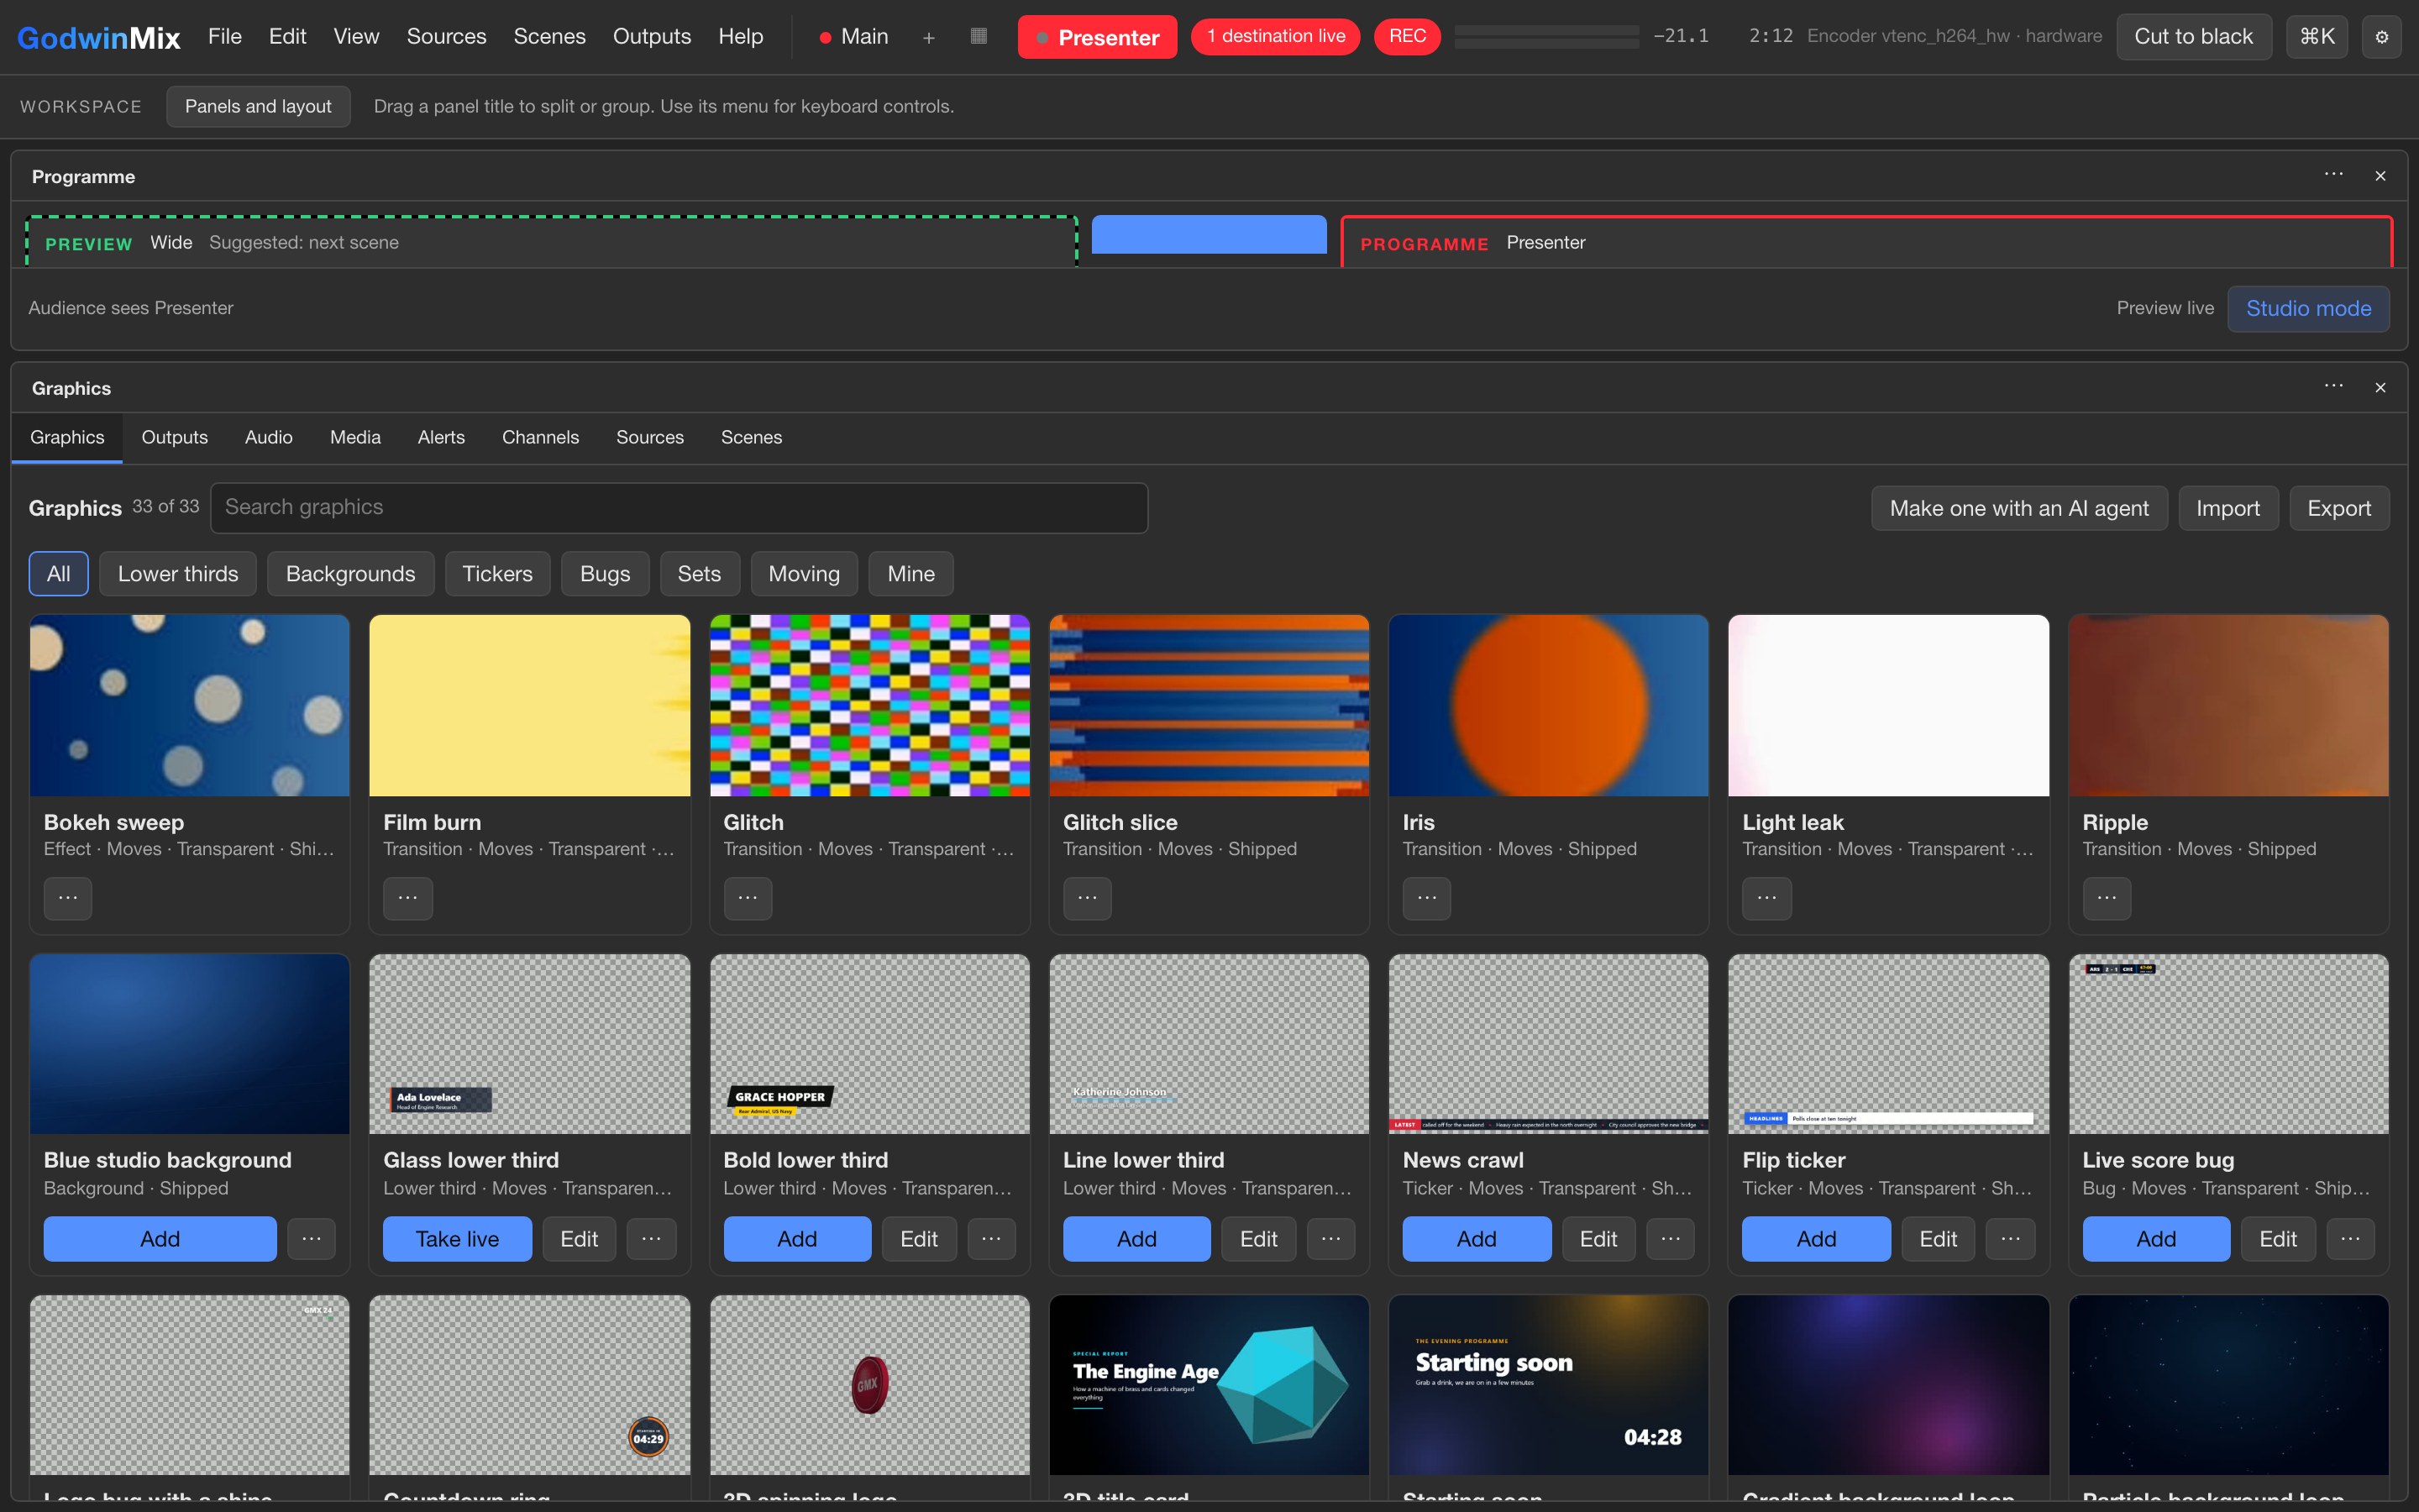Open more options for Ripple transition
The height and width of the screenshot is (1512, 2419).
tap(2107, 898)
